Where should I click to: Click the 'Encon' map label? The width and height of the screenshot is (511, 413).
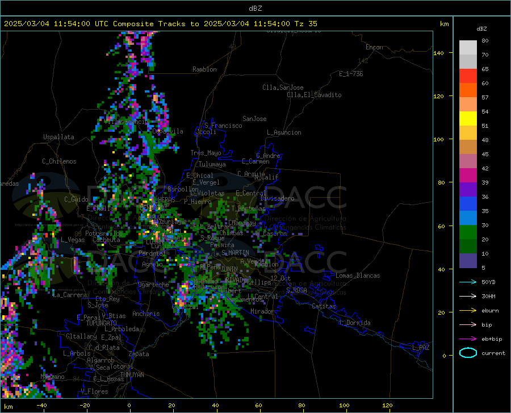374,47
